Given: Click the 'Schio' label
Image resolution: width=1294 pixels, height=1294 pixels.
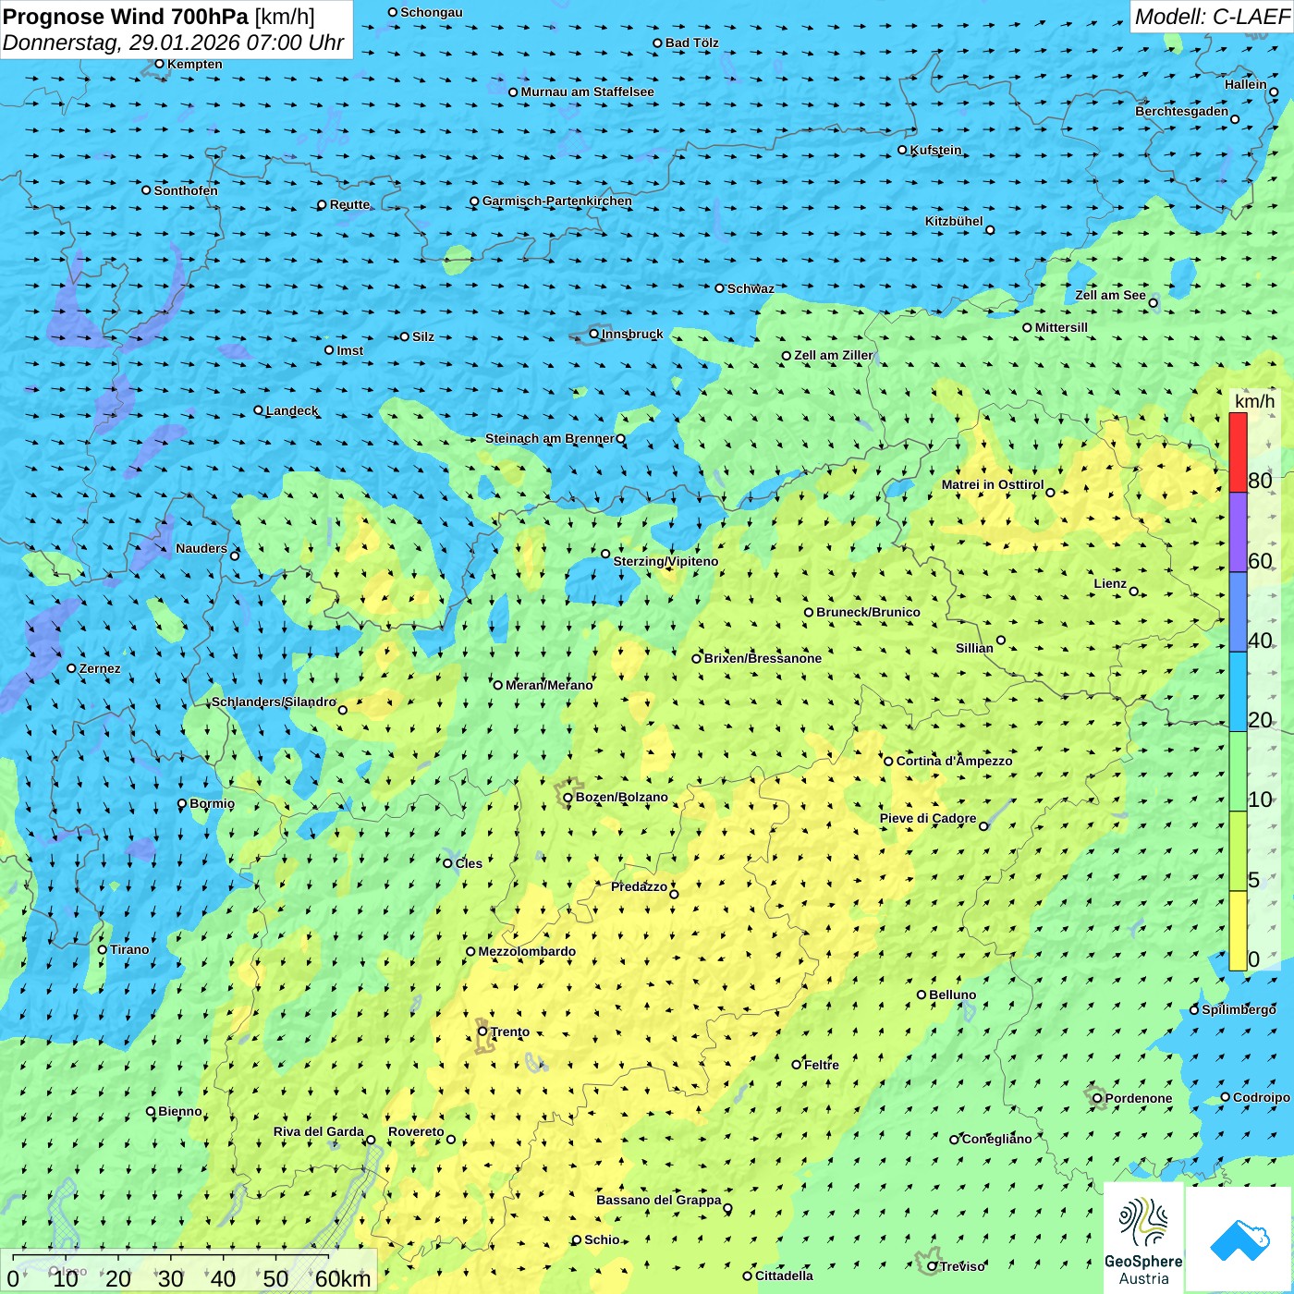Looking at the screenshot, I should click(602, 1239).
